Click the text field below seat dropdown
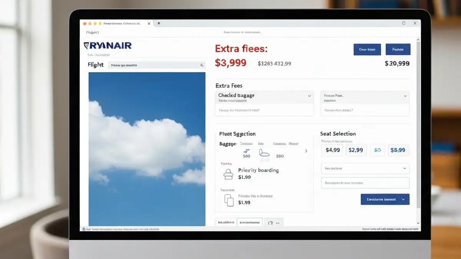 365,183
